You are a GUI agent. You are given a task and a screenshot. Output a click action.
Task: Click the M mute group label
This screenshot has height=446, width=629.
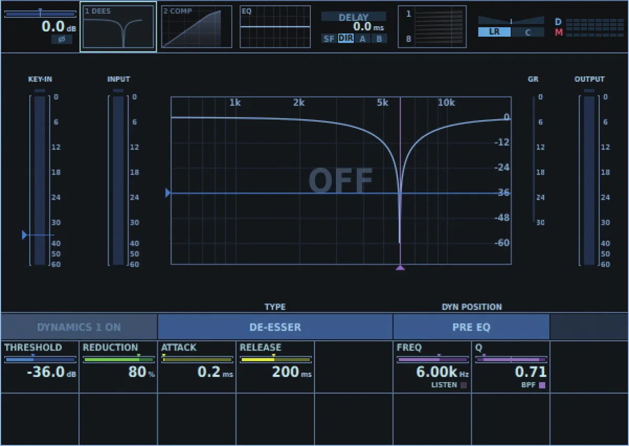[559, 32]
